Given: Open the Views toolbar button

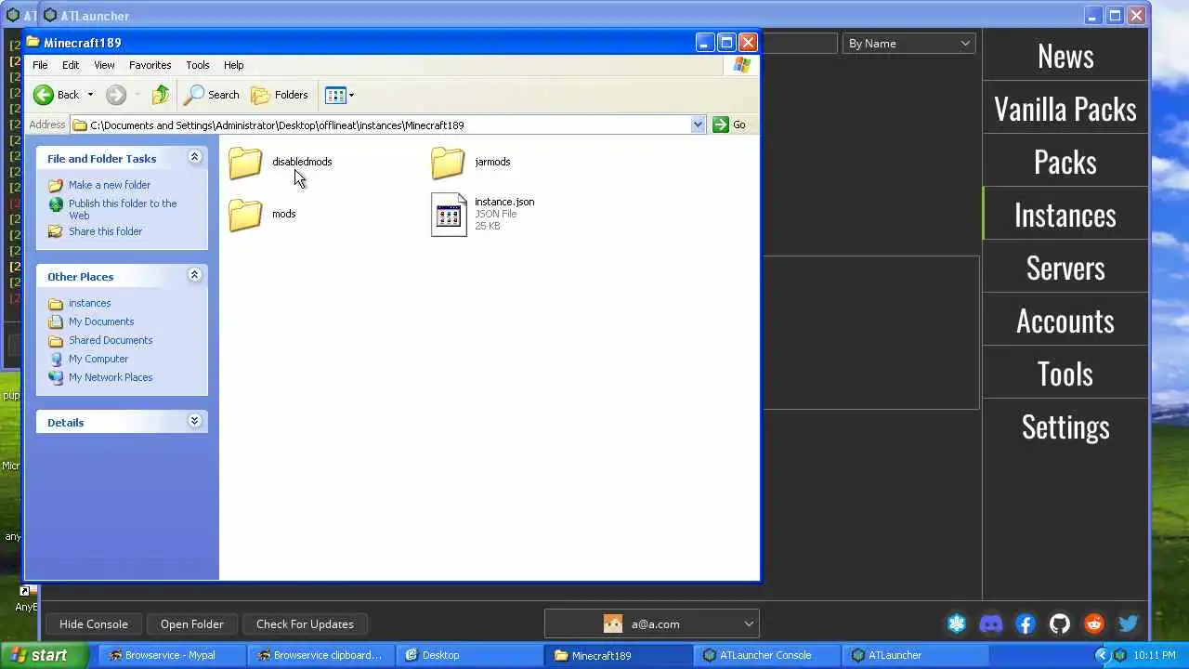Looking at the screenshot, I should tap(336, 95).
